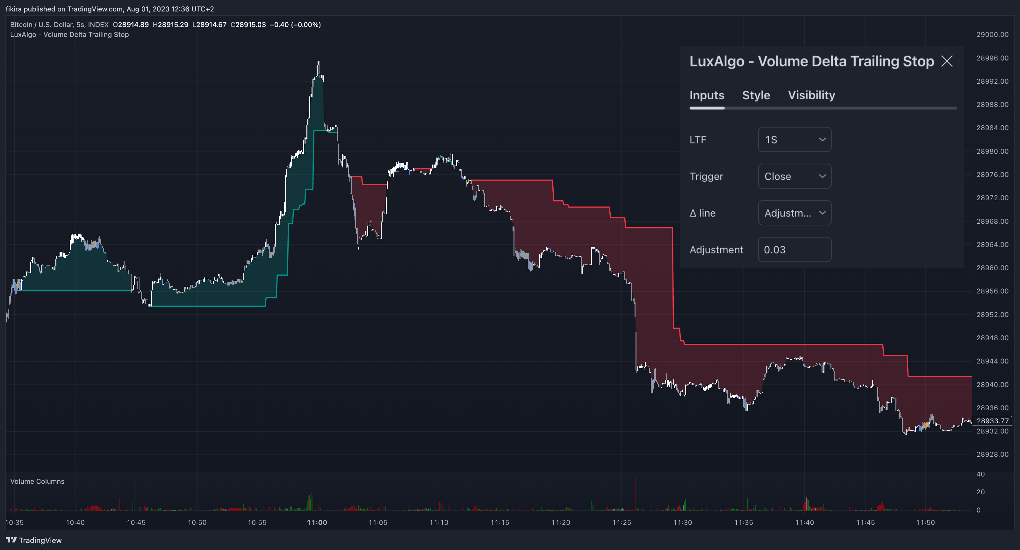Click the open value O28914.89 in header
The image size is (1020, 550).
[x=131, y=25]
